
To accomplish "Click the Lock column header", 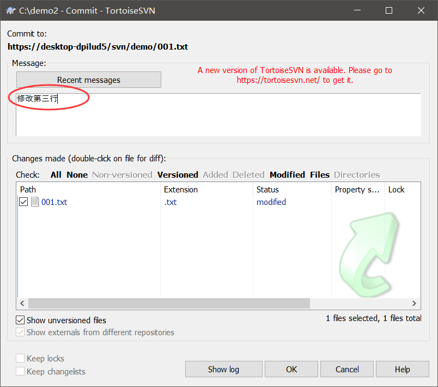I will (403, 190).
